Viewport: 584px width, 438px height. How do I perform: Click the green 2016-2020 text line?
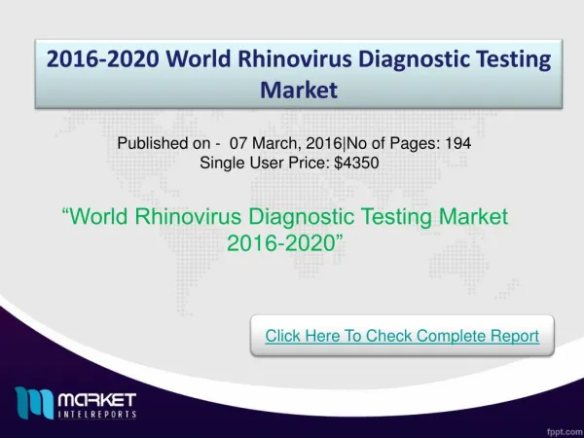[x=285, y=243]
